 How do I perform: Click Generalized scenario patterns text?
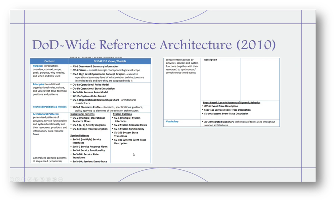49,159
